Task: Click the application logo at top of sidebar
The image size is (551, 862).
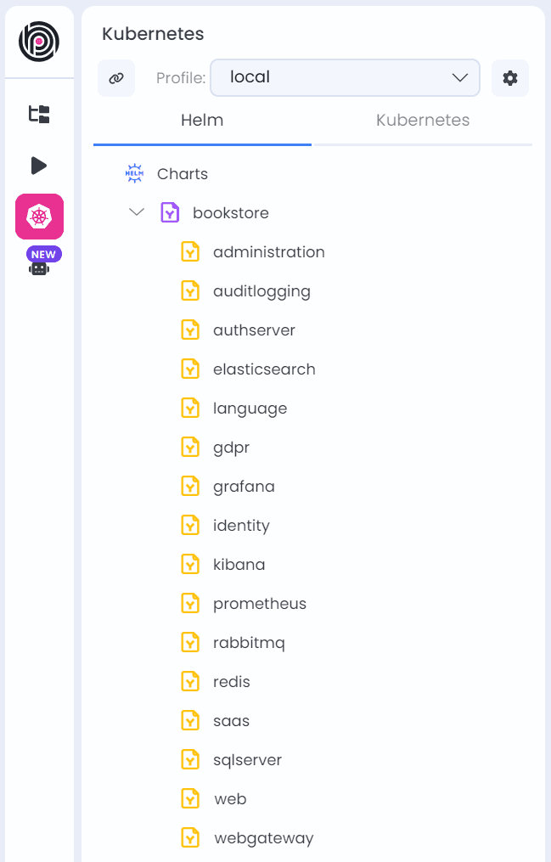Action: (x=39, y=40)
